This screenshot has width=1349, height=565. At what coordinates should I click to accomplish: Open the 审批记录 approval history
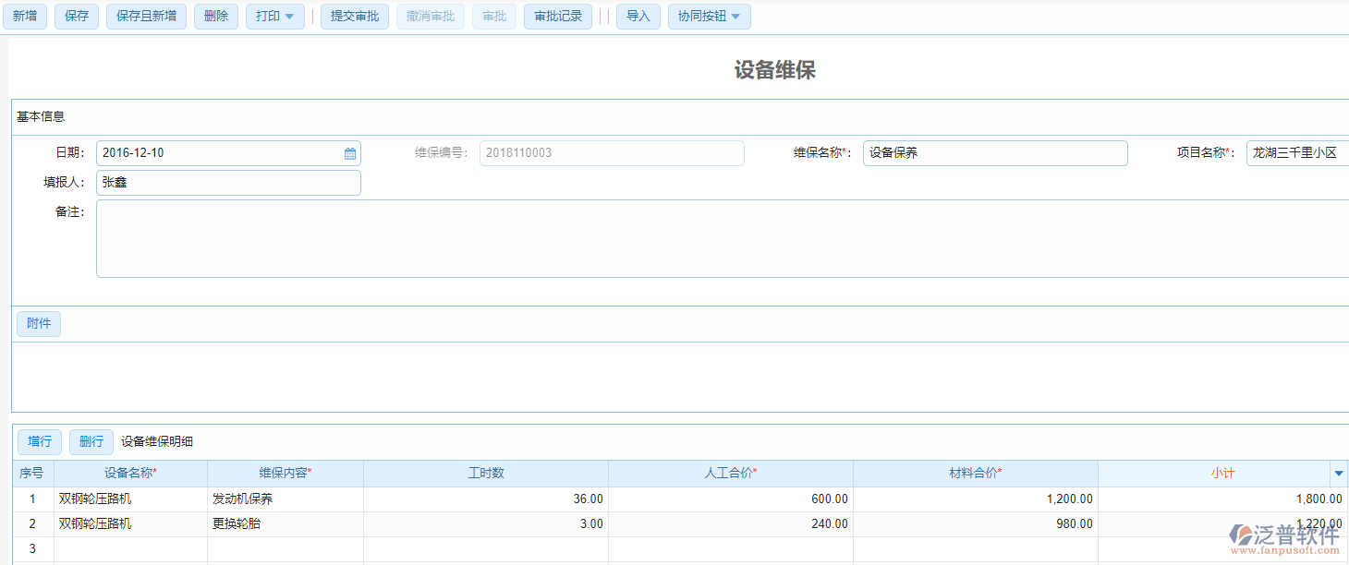click(x=557, y=16)
